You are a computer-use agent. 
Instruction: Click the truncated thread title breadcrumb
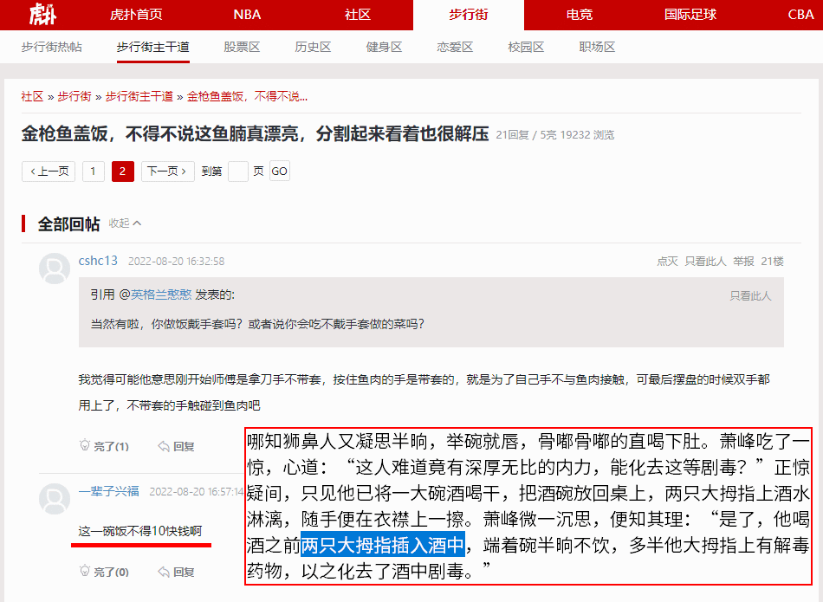(247, 96)
